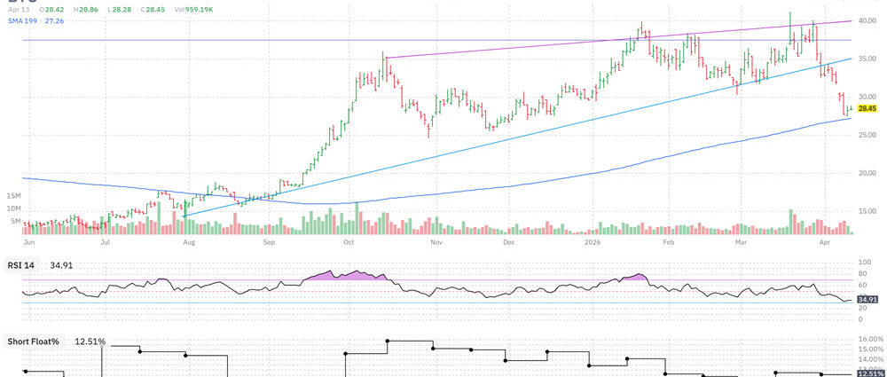Click the 2026 label on time axis
887x377 pixels.
point(593,240)
